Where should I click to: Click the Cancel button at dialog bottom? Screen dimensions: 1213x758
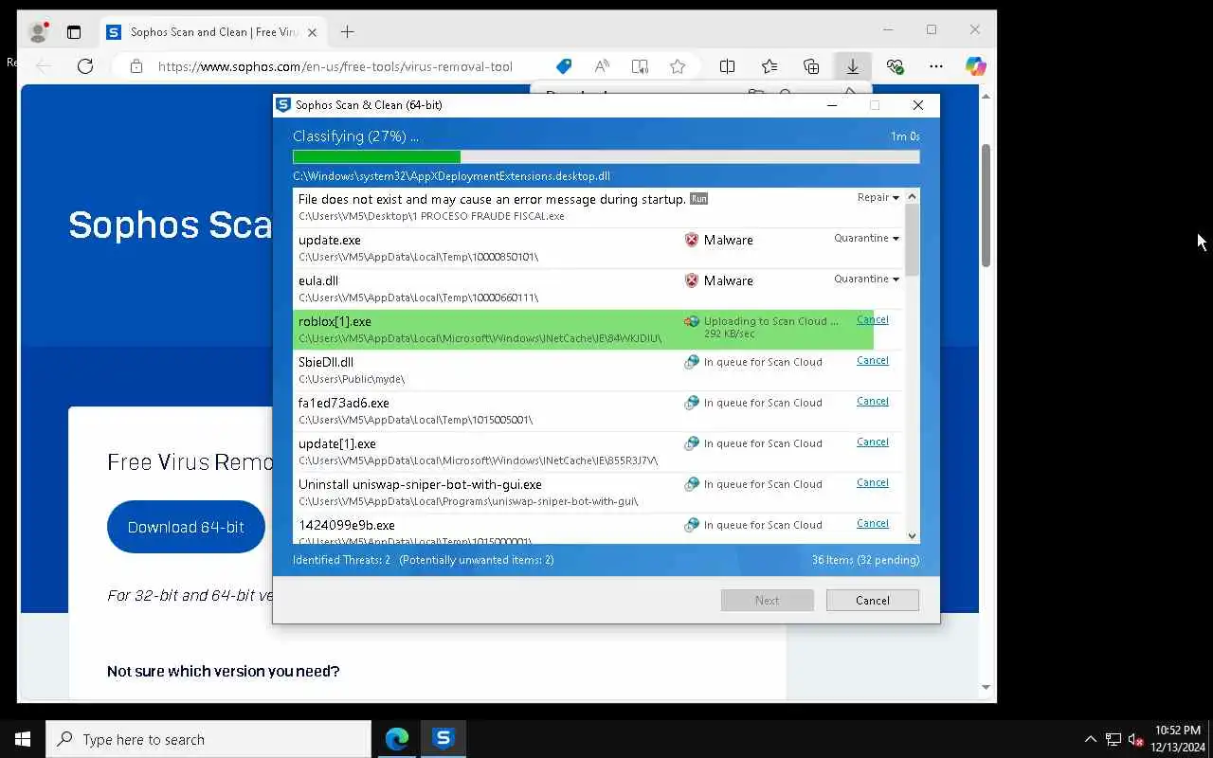pos(873,601)
